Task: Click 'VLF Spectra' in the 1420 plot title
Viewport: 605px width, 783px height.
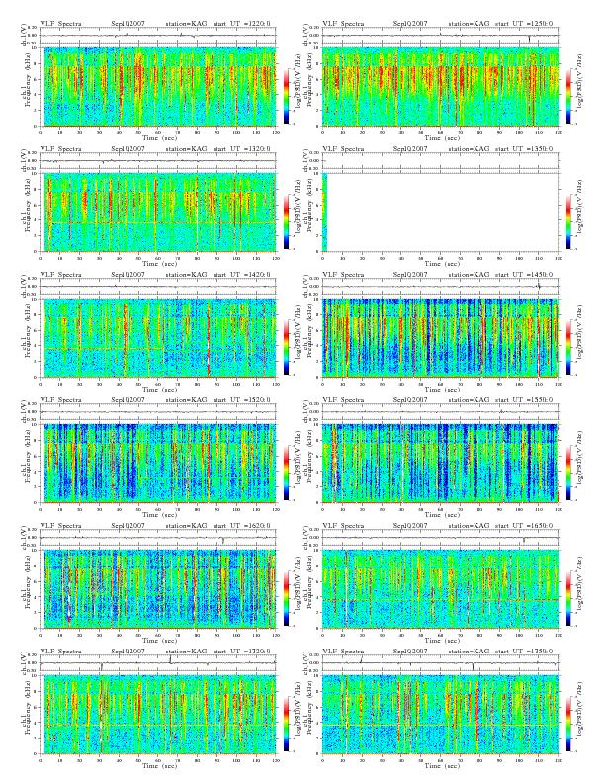Action: coord(61,275)
